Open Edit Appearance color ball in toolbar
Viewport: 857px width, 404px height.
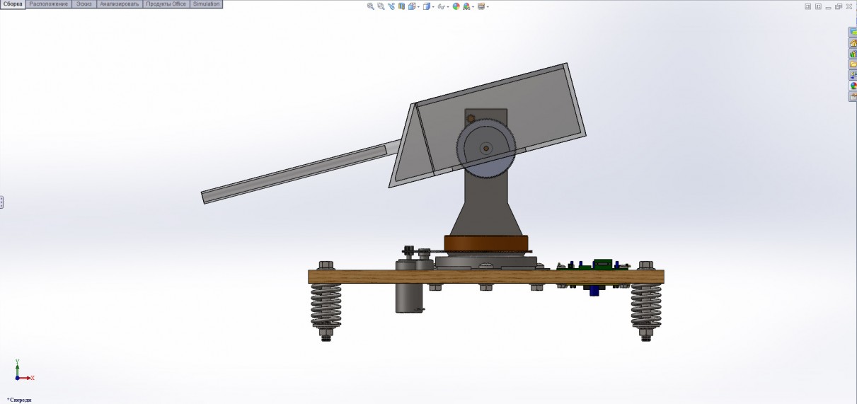456,6
